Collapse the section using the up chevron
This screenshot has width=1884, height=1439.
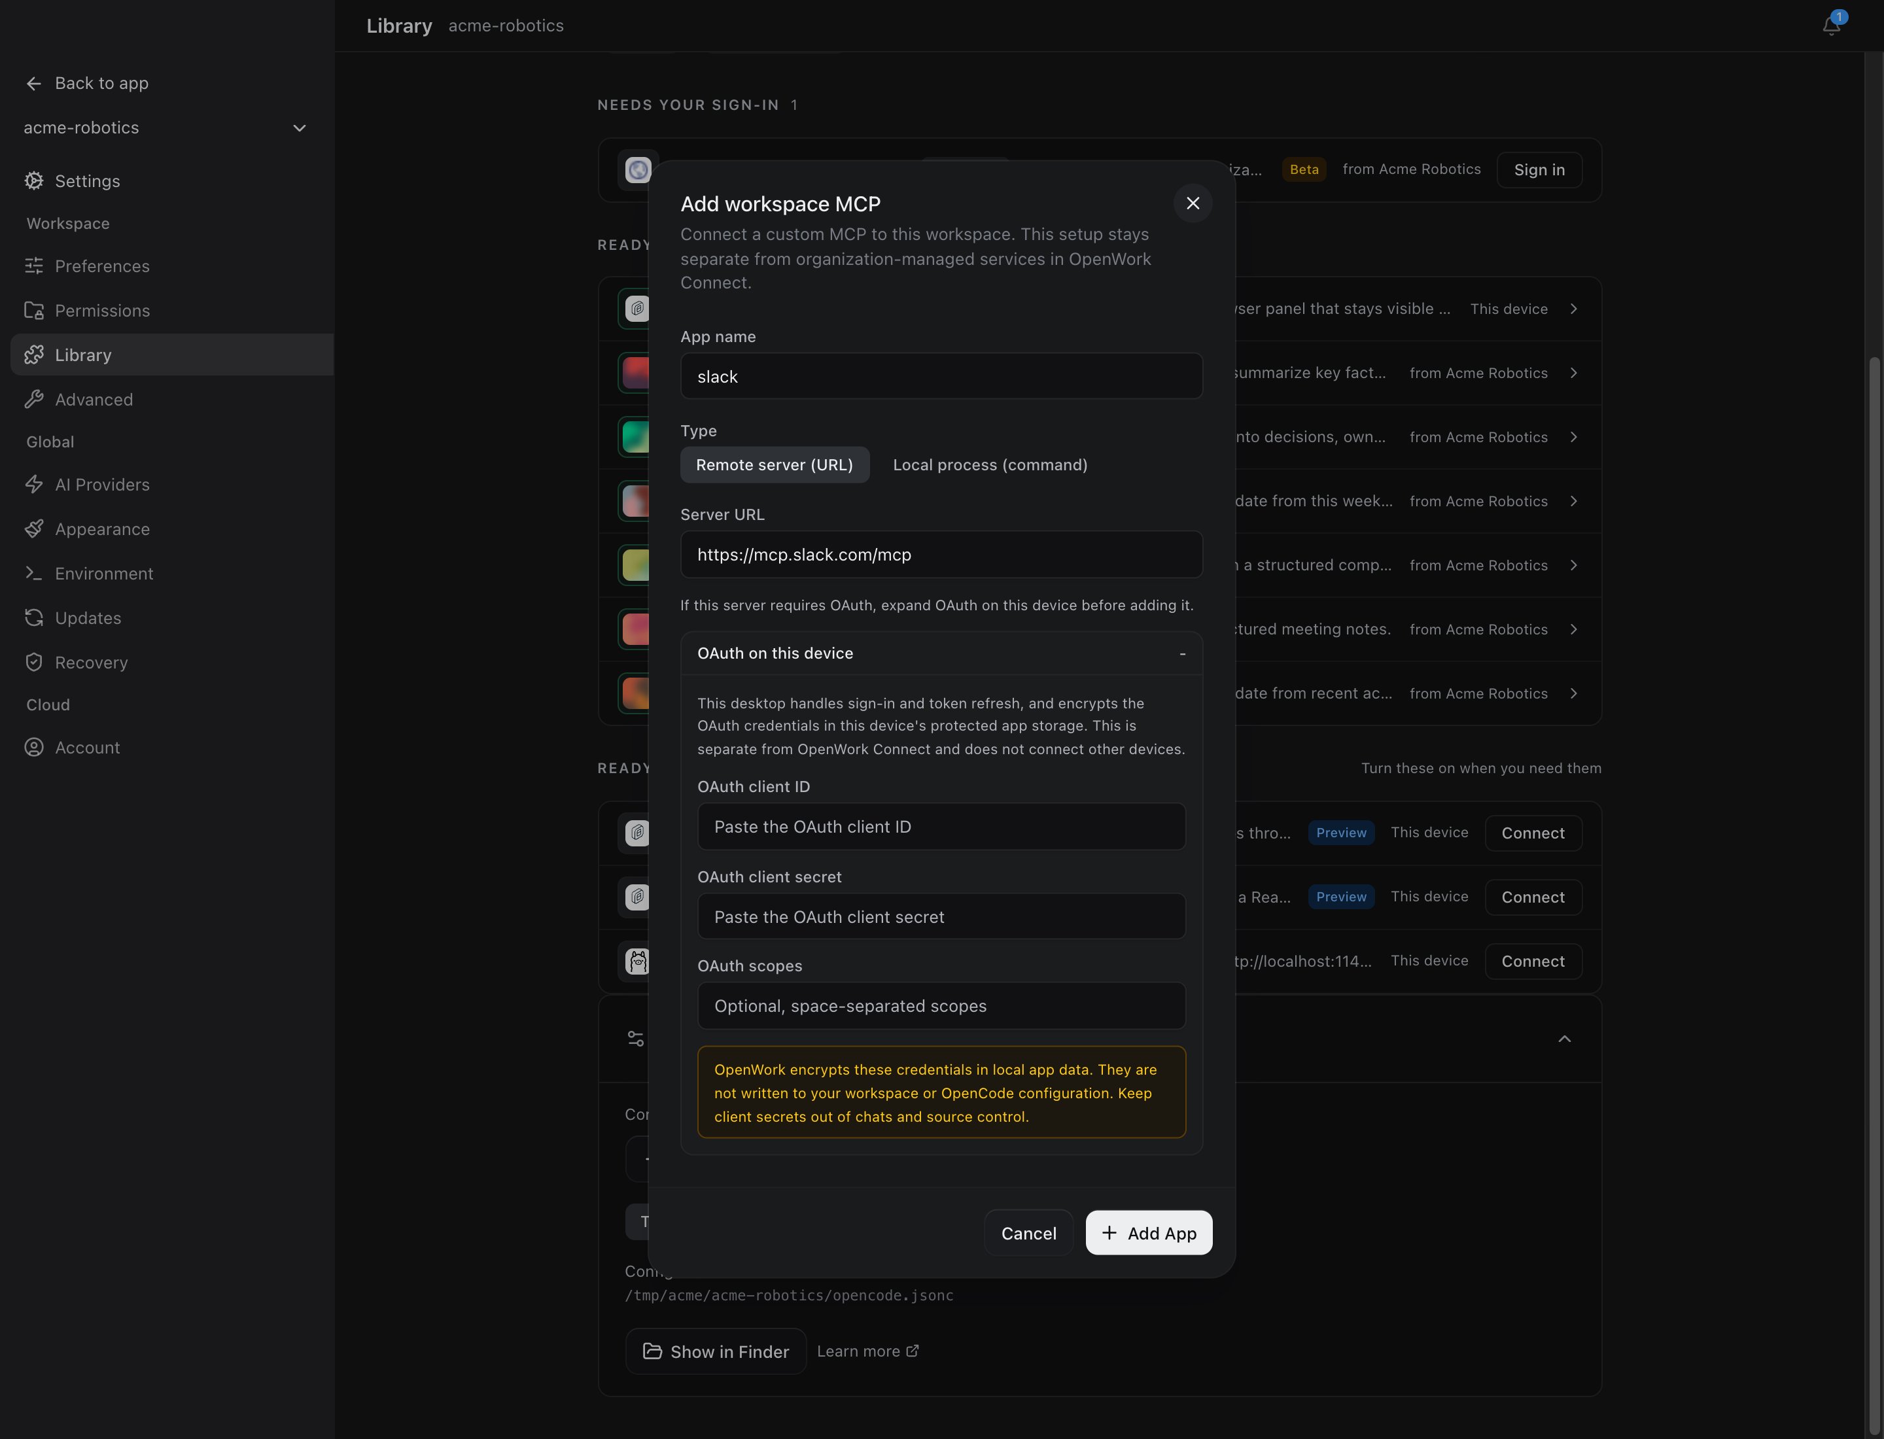coord(1563,1039)
